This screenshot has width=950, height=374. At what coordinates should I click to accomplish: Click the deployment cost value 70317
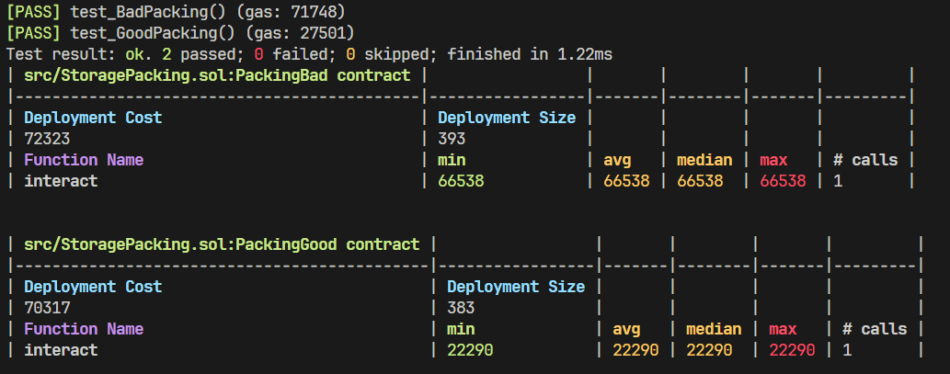point(47,308)
